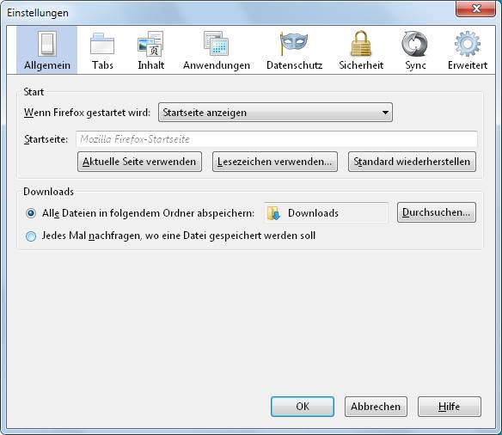Click 'Standard wiederherstellen' button
Screen dimensions: 502x435
[x=412, y=162]
